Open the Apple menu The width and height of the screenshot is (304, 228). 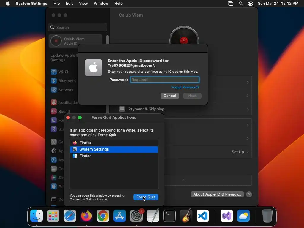[x=8, y=4]
